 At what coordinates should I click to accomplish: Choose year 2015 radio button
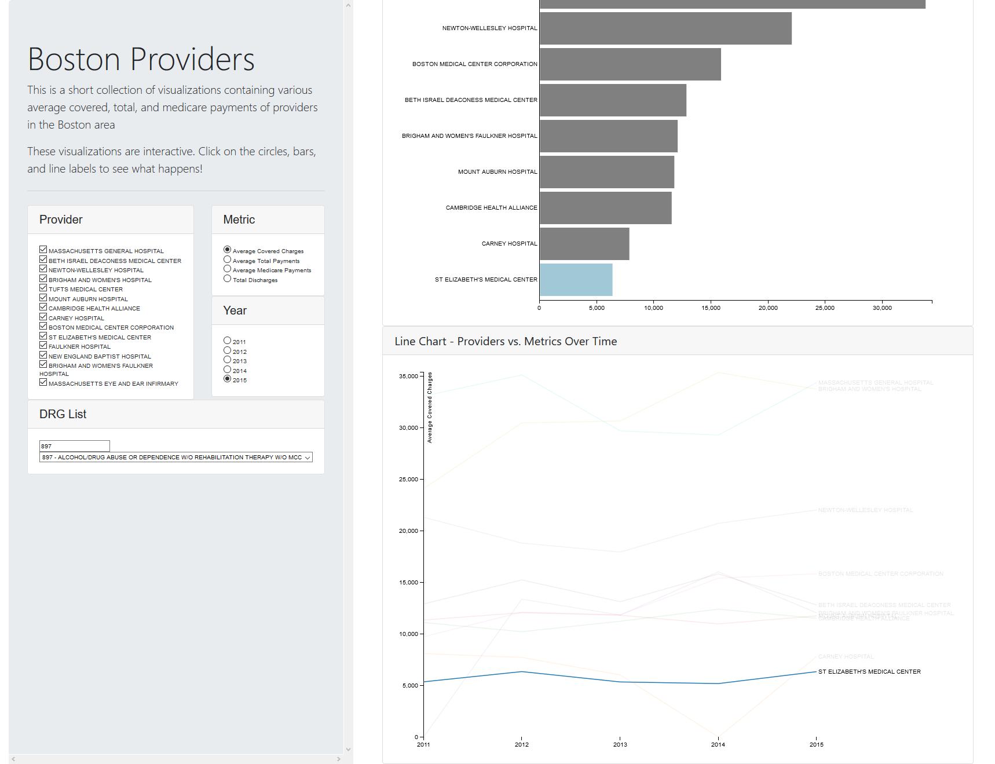click(x=227, y=379)
